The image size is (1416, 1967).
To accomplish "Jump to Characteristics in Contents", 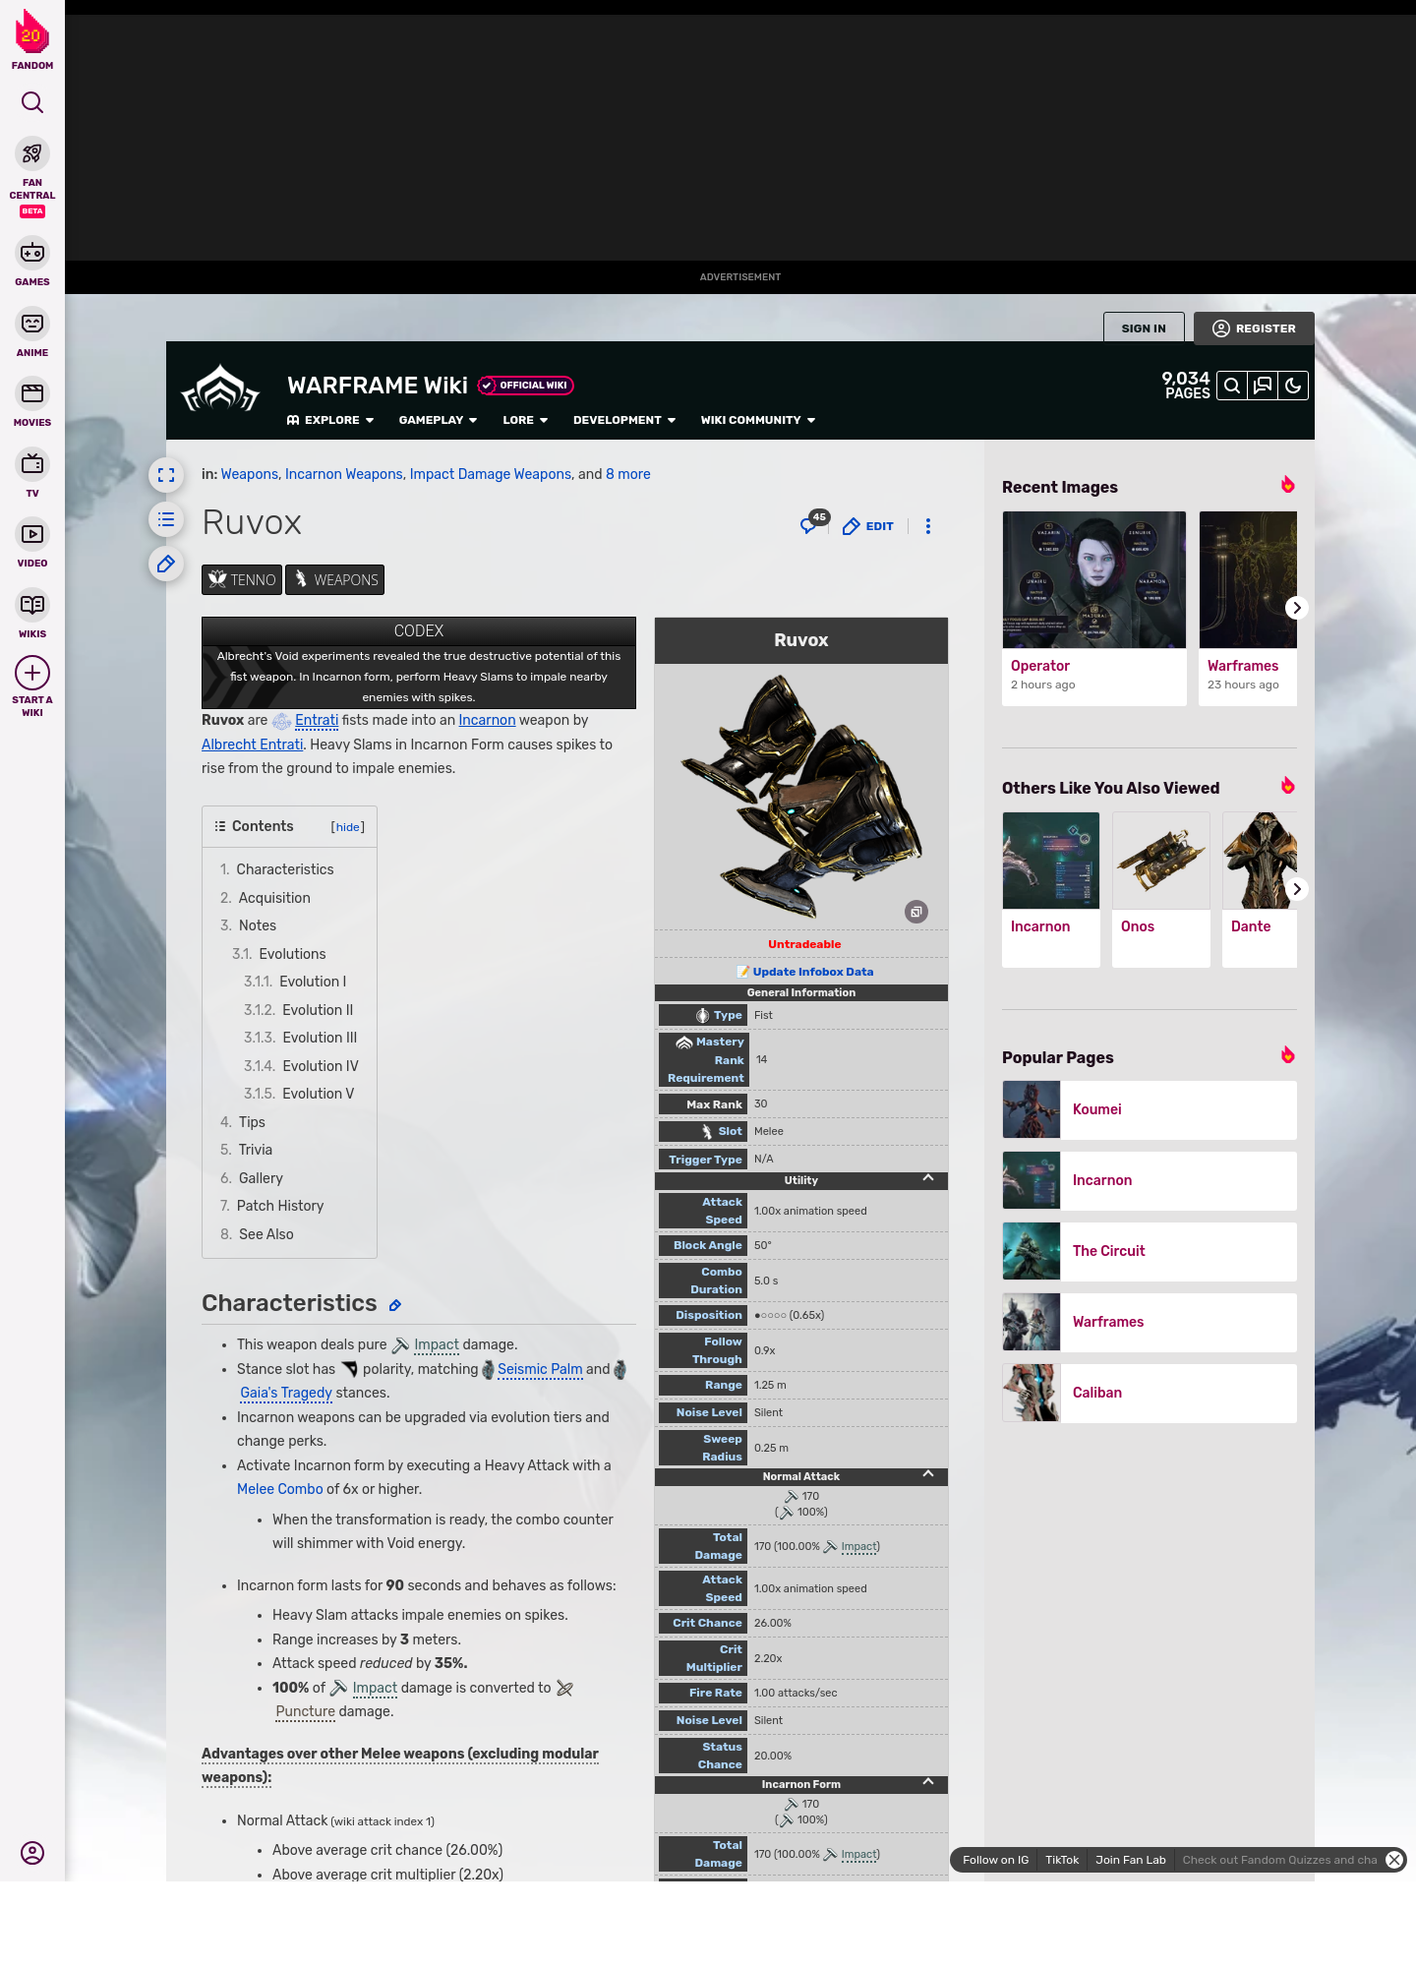I will coord(285,869).
